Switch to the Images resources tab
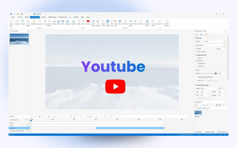This screenshot has height=148, width=237. (198, 132)
